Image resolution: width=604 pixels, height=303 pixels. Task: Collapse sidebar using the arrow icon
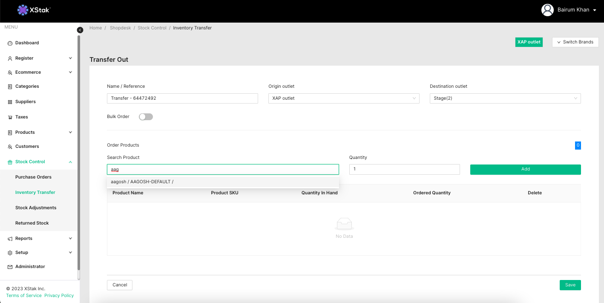(x=80, y=30)
